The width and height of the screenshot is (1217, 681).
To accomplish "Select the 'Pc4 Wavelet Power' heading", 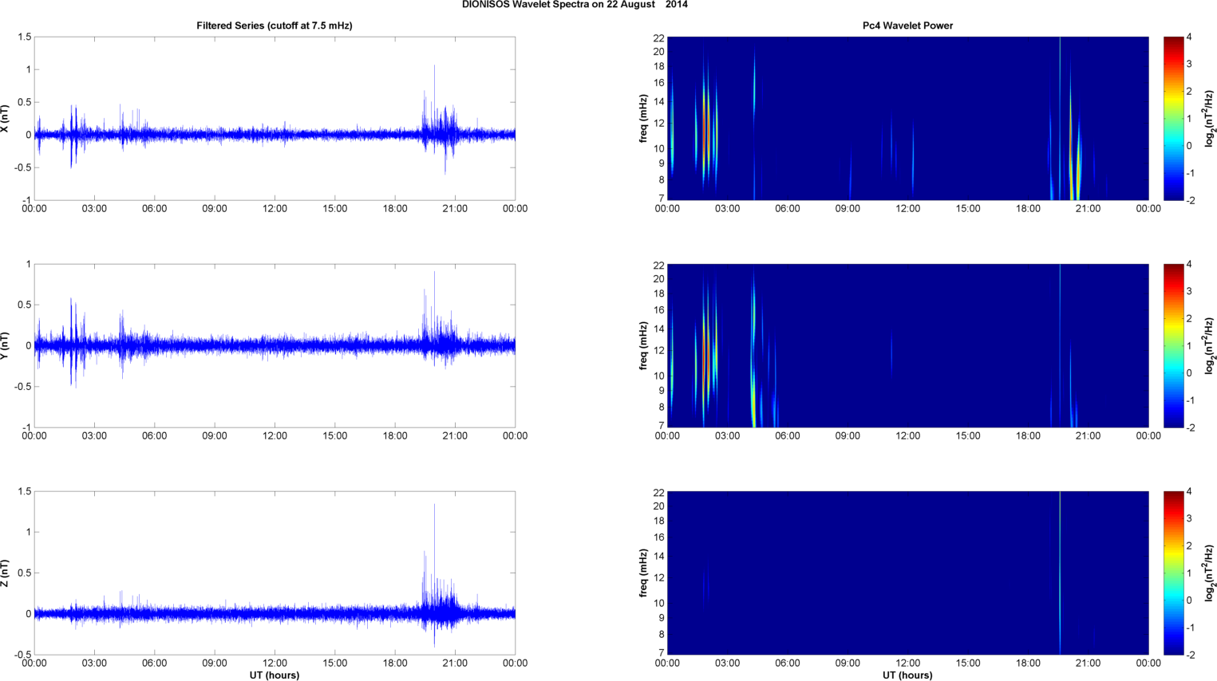I will point(907,26).
